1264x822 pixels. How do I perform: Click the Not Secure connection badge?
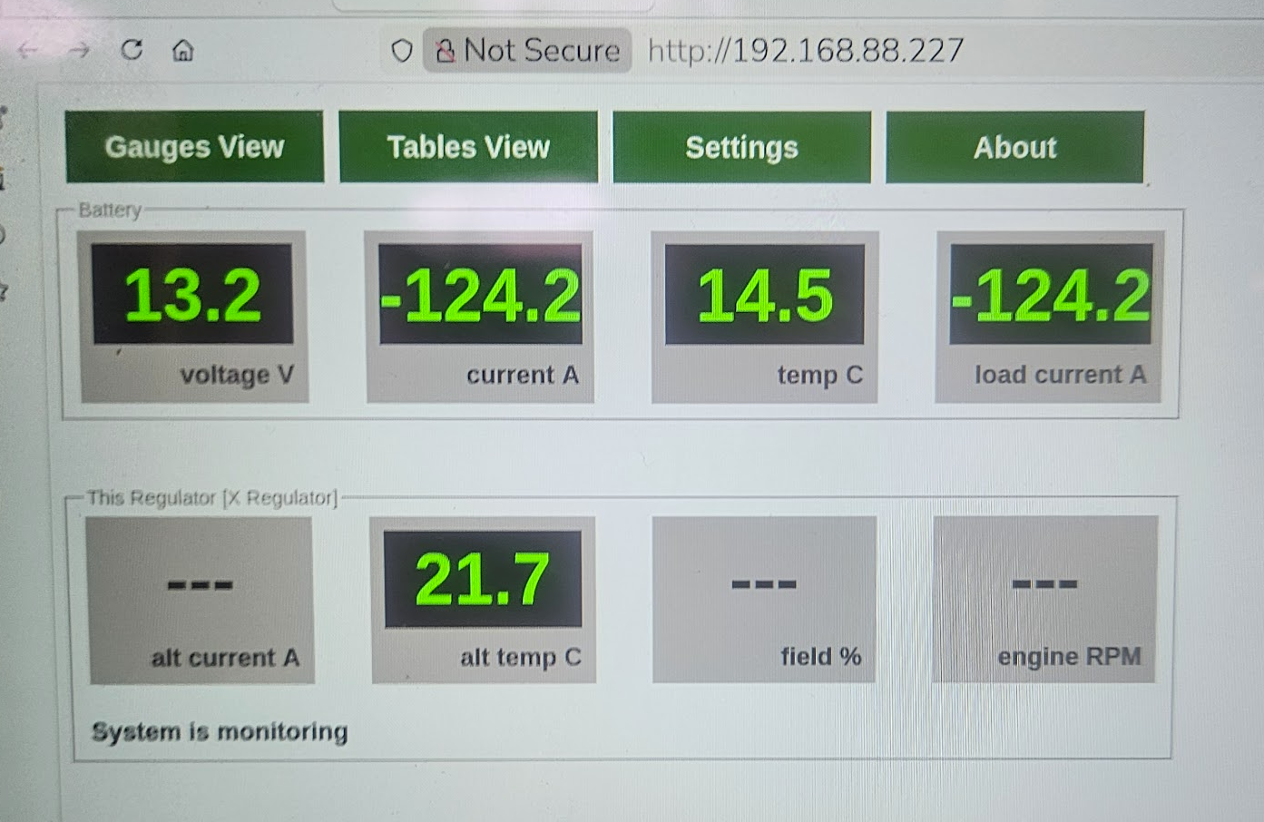(x=527, y=50)
